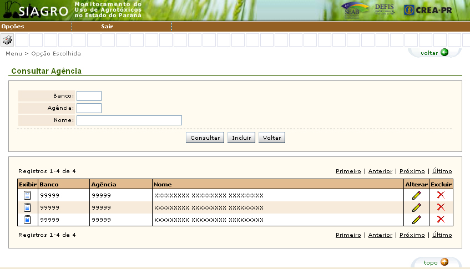Click the green voltar arrow icon

444,53
